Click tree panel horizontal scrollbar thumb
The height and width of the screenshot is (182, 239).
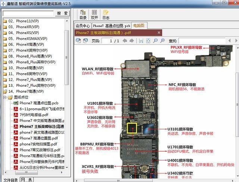point(27,172)
